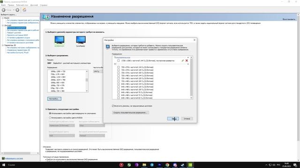Check 640 × 480 с частотой 60 Гц
Viewport: 300px width, 168px height.
[119, 98]
